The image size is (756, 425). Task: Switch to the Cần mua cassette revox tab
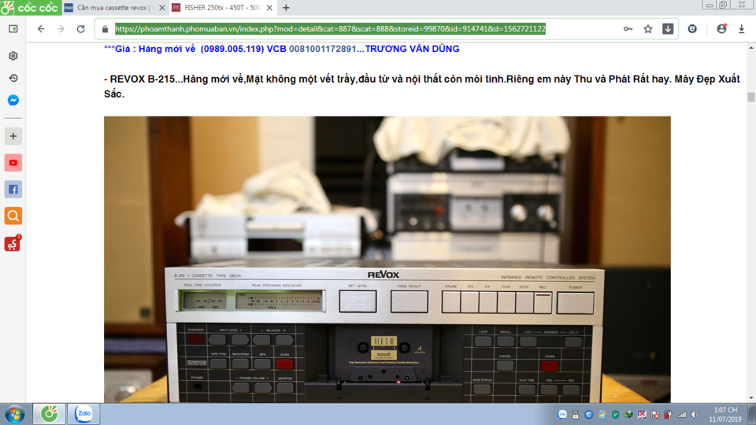[x=115, y=8]
